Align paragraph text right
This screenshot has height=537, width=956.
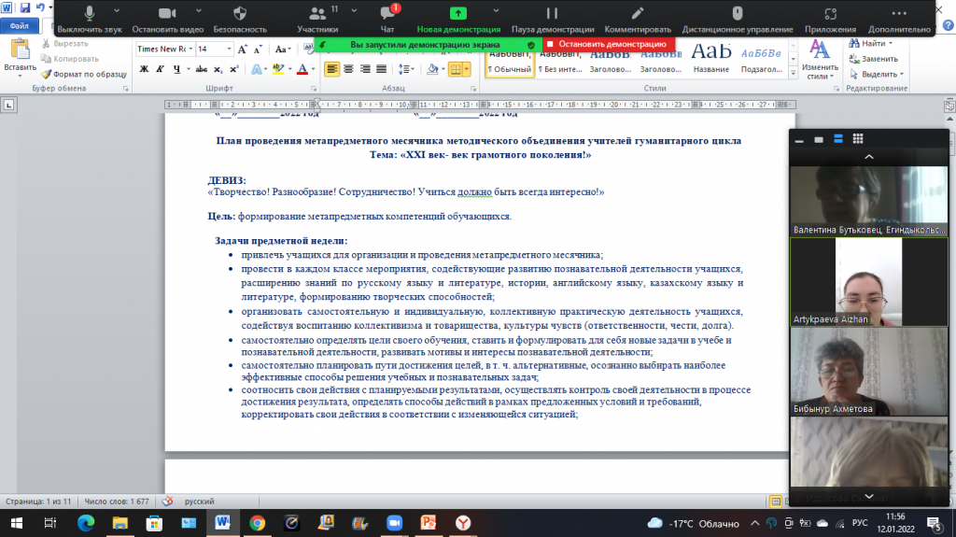365,69
